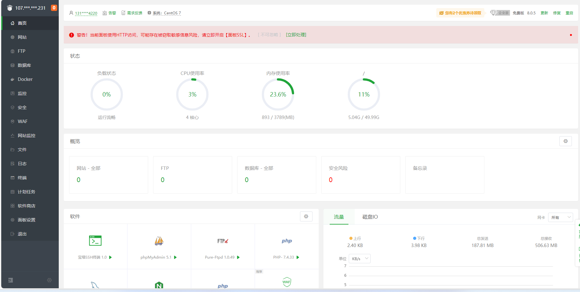The height and width of the screenshot is (292, 580).
Task: Open the Pure-Ftpd 1.0.49 icon
Action: (x=223, y=241)
